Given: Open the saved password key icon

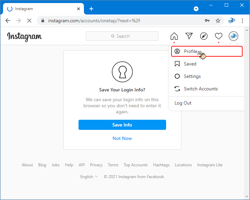Looking at the screenshot, I should 207,21.
